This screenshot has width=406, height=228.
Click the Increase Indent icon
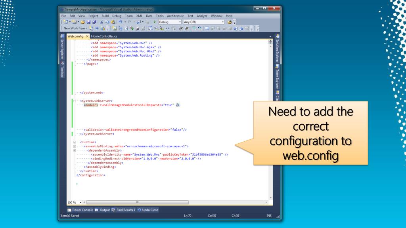click(187, 28)
